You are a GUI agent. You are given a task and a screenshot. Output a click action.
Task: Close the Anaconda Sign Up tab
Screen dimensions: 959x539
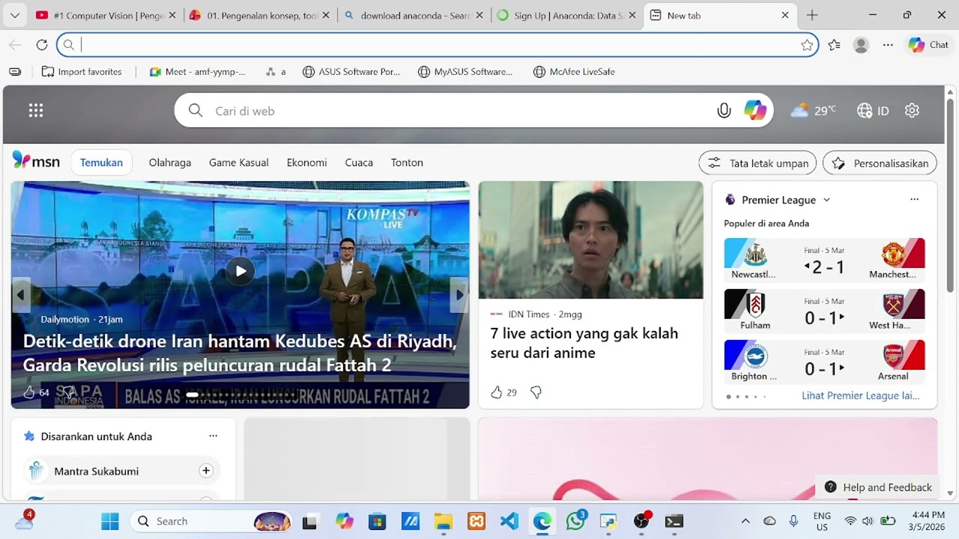pyautogui.click(x=632, y=15)
